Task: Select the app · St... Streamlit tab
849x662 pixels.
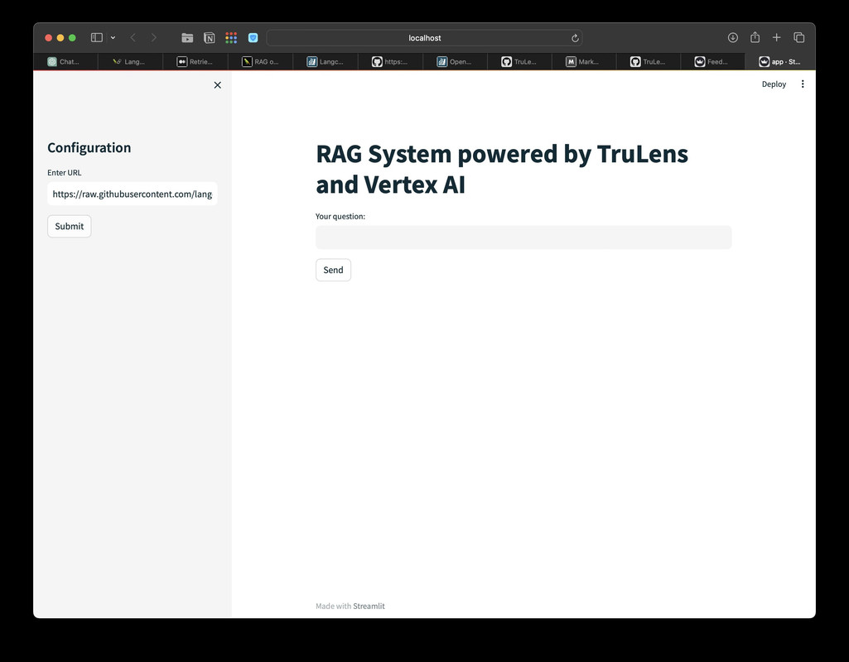Action: point(780,62)
